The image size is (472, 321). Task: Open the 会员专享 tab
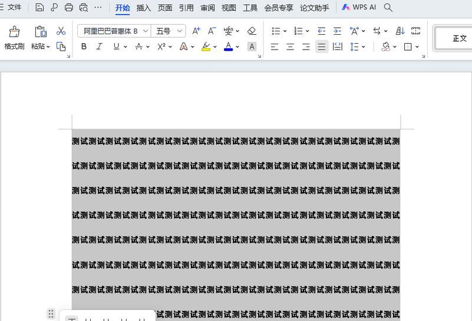click(279, 8)
